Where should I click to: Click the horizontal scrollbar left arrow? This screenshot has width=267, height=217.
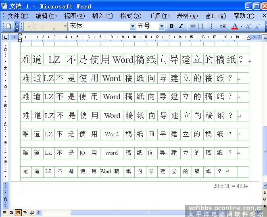point(39,213)
